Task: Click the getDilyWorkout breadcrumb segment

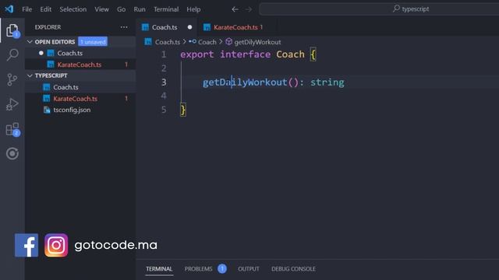Action: click(x=257, y=42)
